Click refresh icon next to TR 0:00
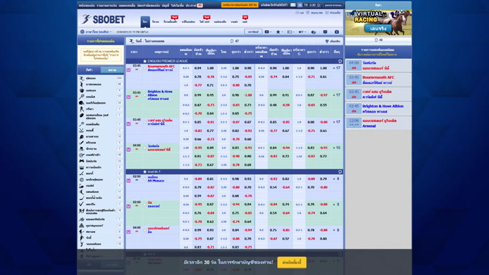Viewport: 489px width, 275px height. pyautogui.click(x=319, y=5)
